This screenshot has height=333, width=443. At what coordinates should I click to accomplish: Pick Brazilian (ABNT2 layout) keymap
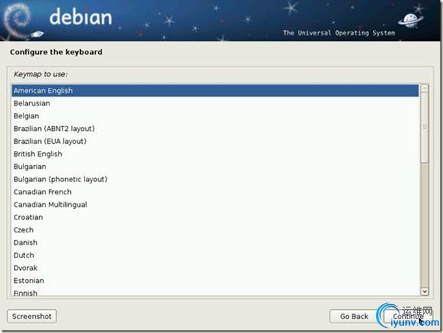pos(215,129)
